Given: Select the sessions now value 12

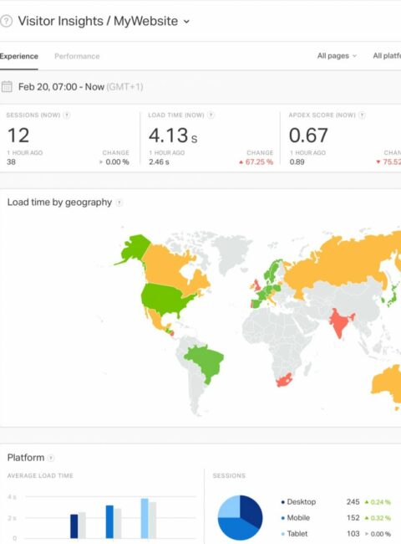Looking at the screenshot, I should 18,136.
